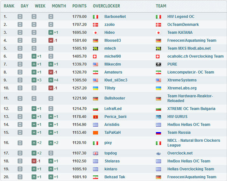Screen dimensions: 227x181
Task: Open ocaholic.ch Overclocking Team page
Action: pos(196,56)
